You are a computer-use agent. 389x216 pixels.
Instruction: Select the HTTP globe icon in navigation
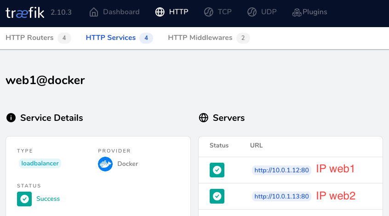(160, 12)
